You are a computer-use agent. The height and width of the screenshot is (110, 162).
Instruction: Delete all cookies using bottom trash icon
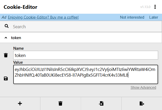pyautogui.click(x=60, y=104)
